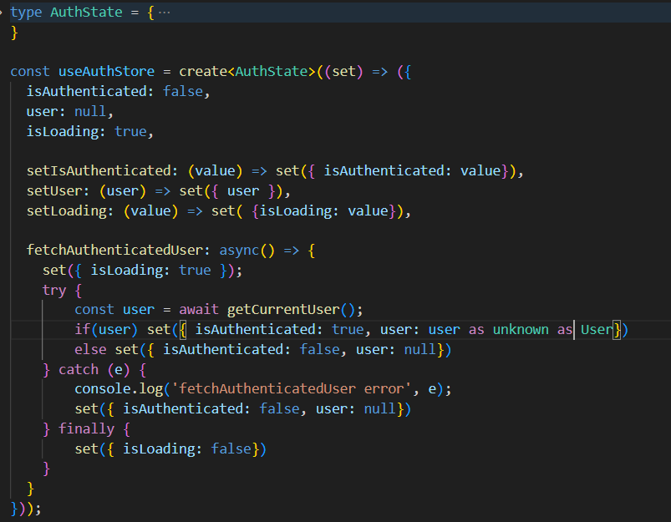Image resolution: width=671 pixels, height=522 pixels.
Task: Click 'create' function name
Action: (203, 71)
